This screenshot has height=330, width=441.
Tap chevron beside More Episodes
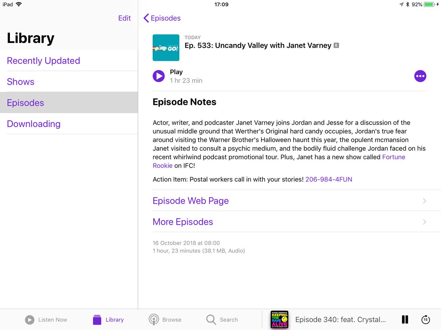424,222
